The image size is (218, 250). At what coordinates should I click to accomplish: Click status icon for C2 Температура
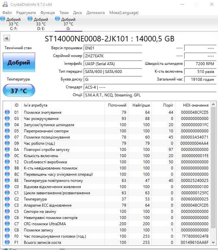coord(7,199)
